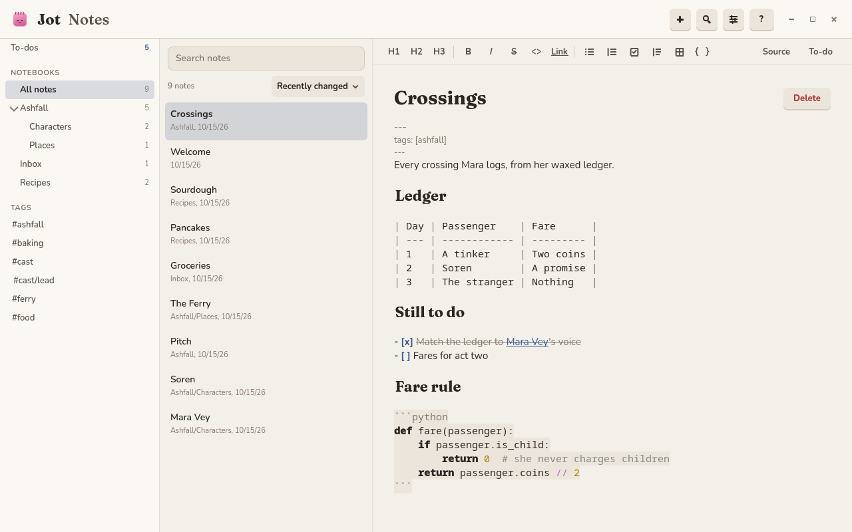Filter notes by the #cast/lead tag
Image resolution: width=852 pixels, height=532 pixels.
[34, 281]
